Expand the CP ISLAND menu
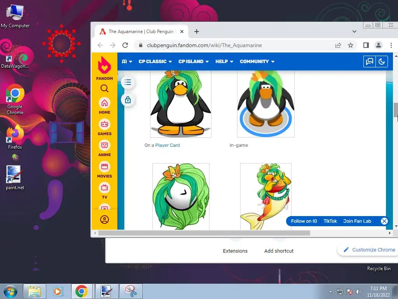 194,62
